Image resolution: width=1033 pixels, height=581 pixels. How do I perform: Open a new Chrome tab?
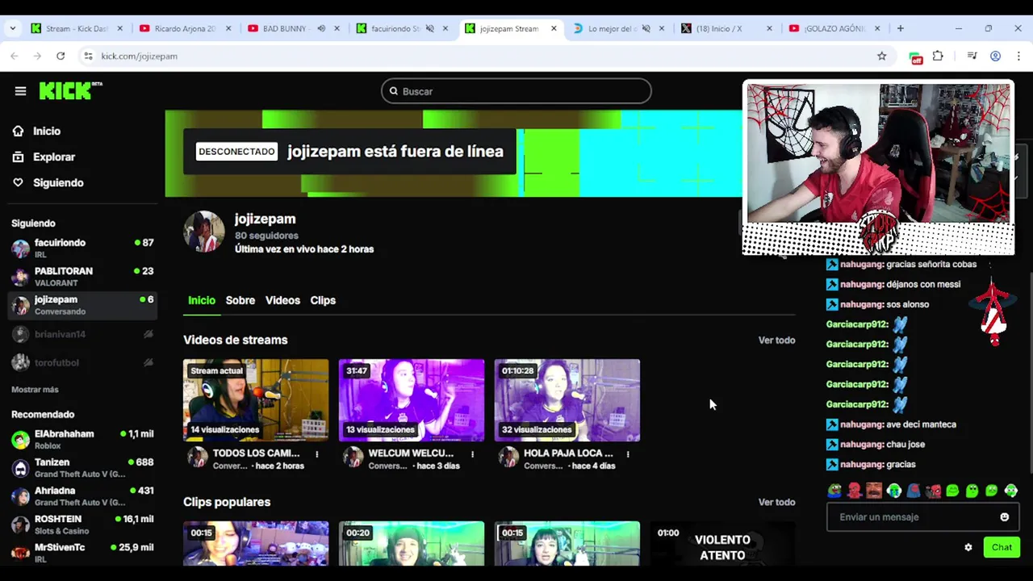(x=901, y=28)
